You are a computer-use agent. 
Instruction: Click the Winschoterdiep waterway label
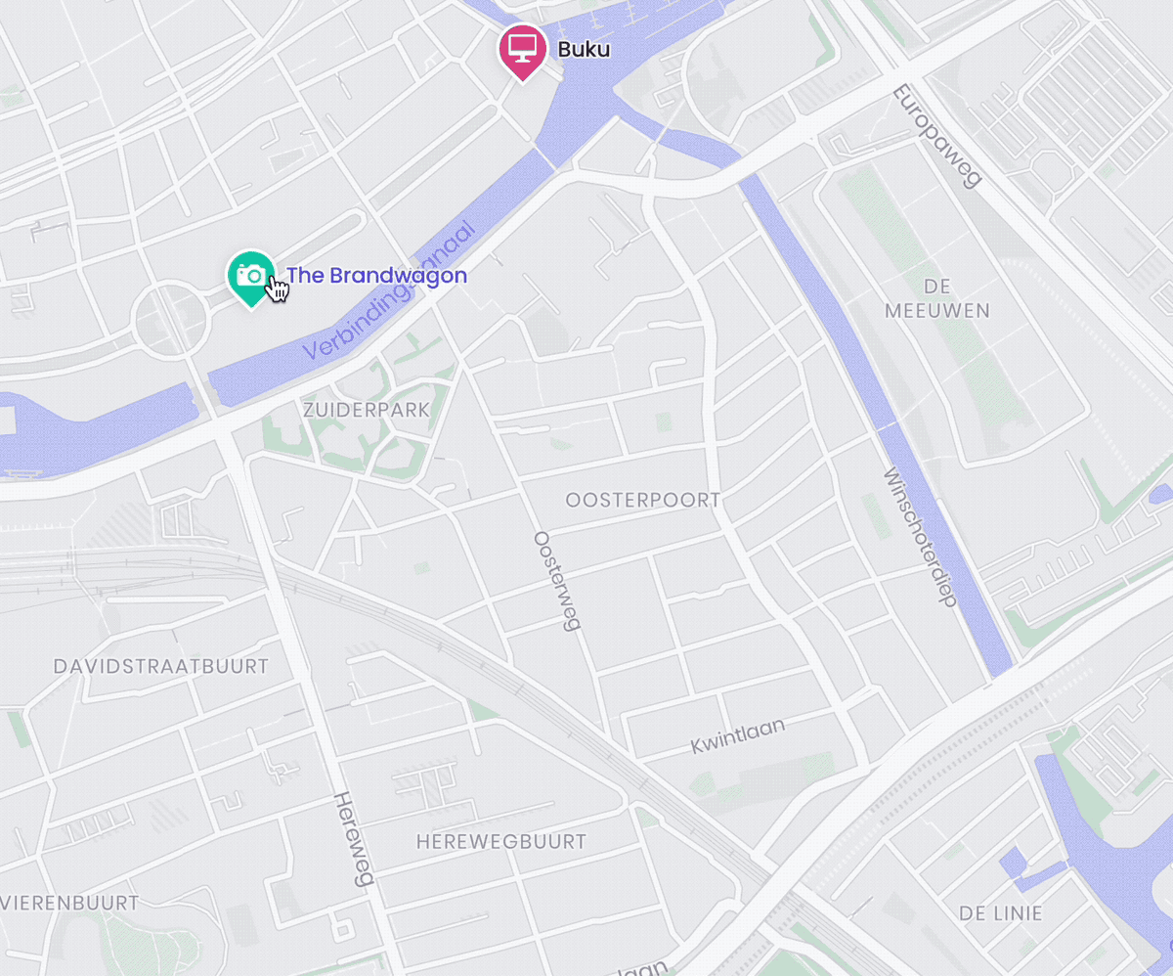919,538
